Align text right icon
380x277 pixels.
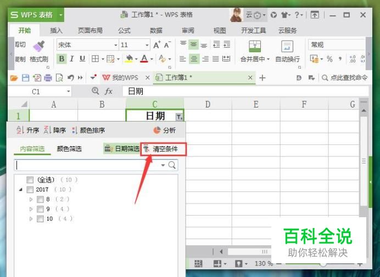pyautogui.click(x=205, y=59)
